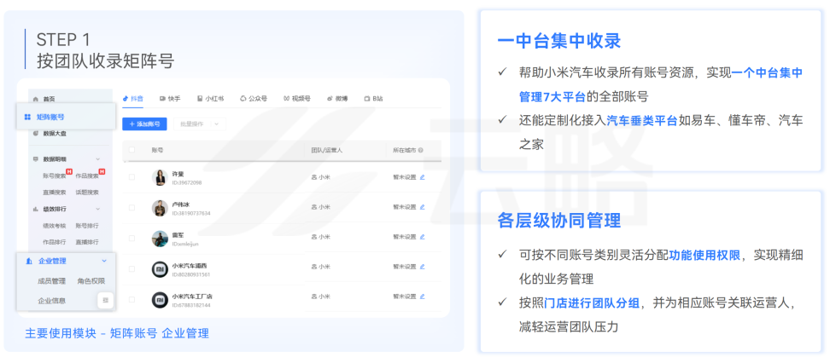830x363 pixels.
Task: Click the edit pencil icon in 许斐's row
Action: coord(422,176)
